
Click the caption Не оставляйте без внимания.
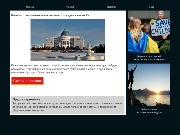(x=149, y=60)
